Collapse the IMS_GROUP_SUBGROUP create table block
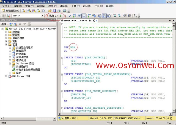176x125 pixels. pyautogui.click(x=62, y=91)
